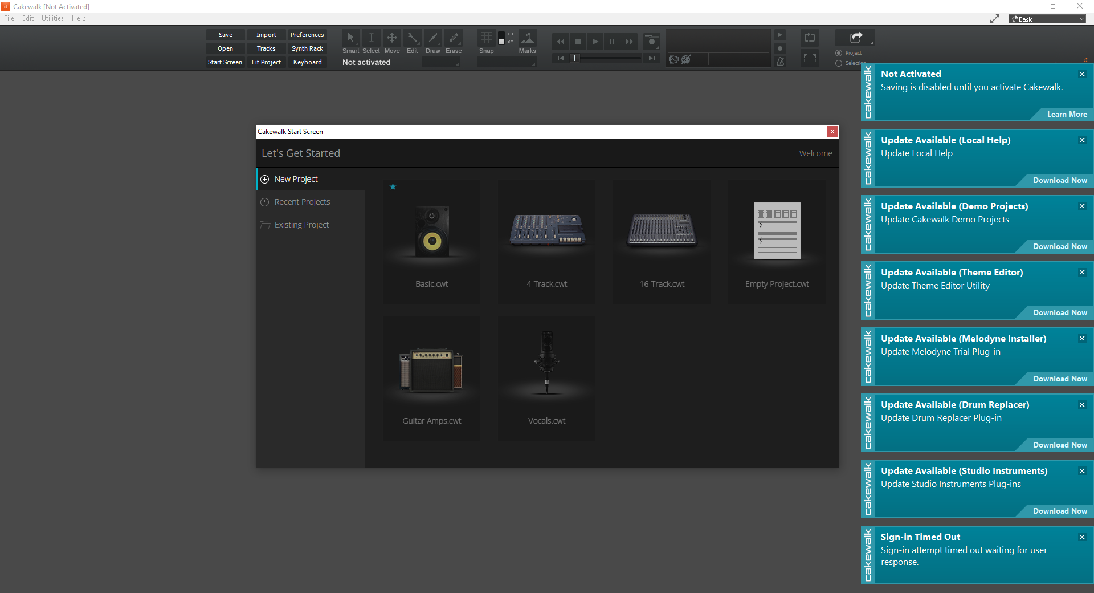Stop playback with the Stop button
Image resolution: width=1094 pixels, height=593 pixels.
coord(578,42)
